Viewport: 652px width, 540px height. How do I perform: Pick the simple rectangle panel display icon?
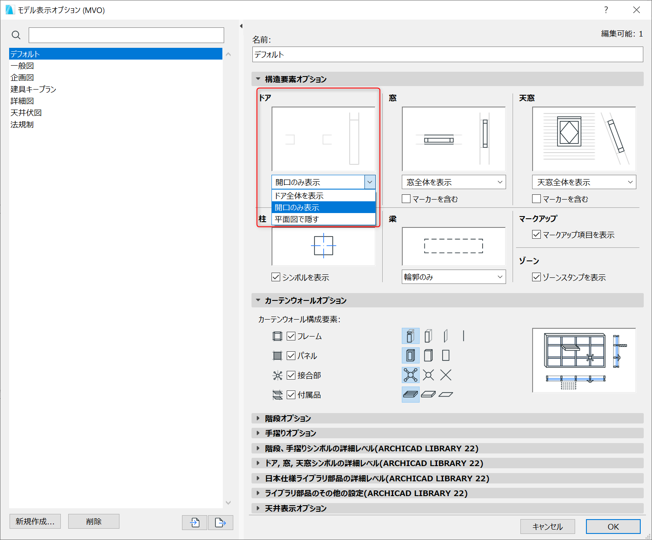coord(446,356)
